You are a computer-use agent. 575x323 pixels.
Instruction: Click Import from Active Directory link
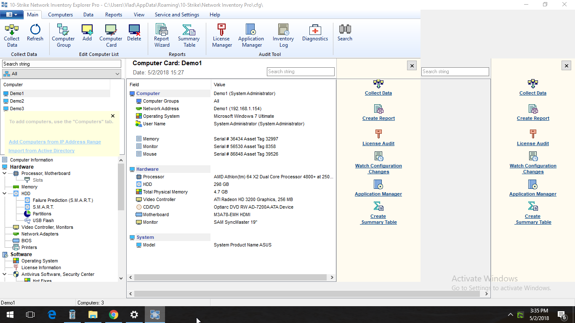pos(41,151)
